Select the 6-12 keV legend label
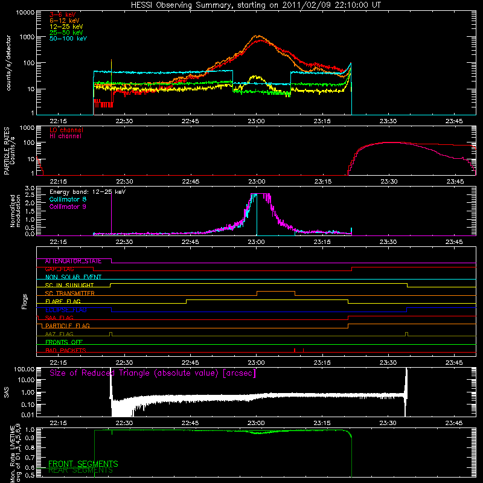 64,21
